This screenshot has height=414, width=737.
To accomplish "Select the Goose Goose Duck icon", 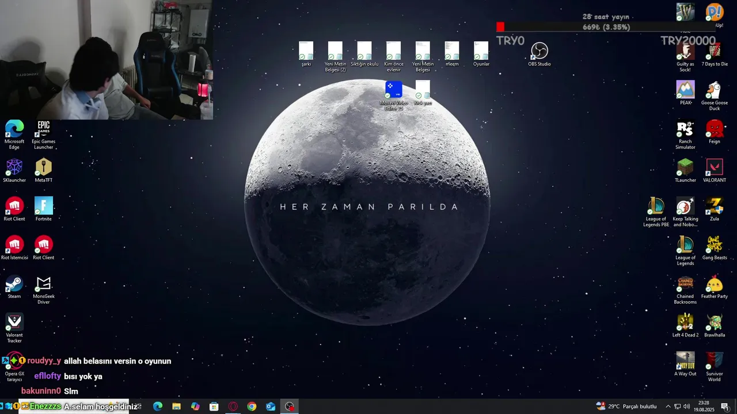I will (715, 95).
